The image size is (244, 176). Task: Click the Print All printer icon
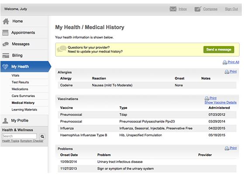point(225,62)
